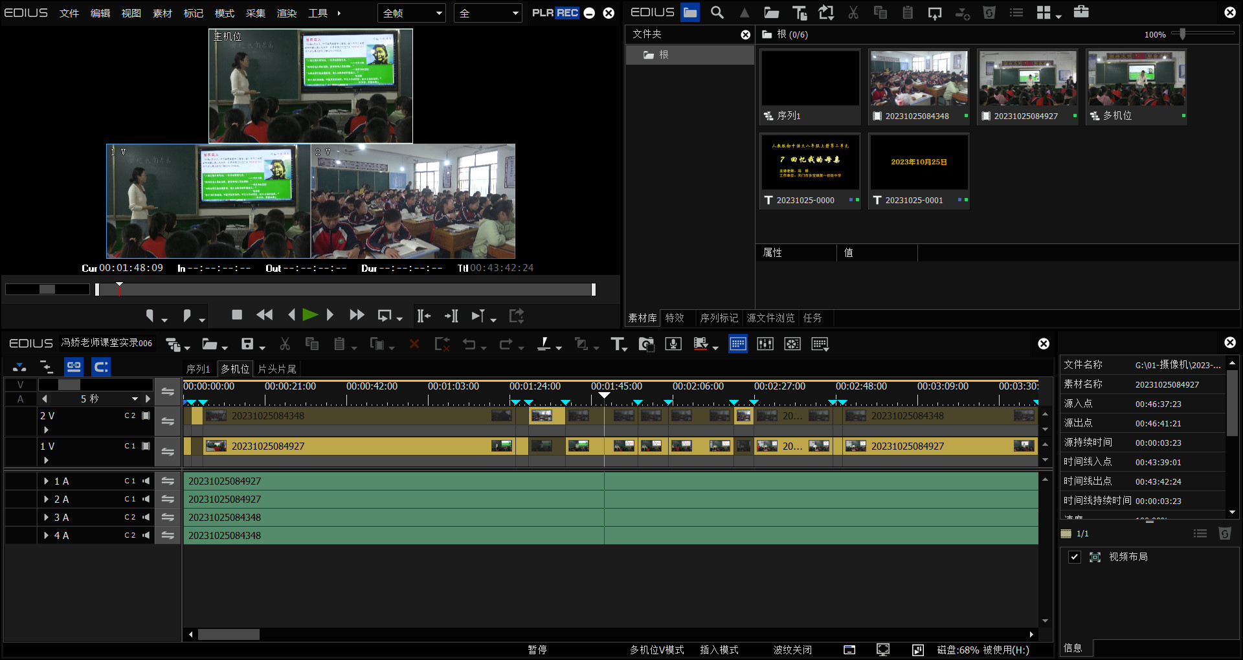Expand the 2 V track
Viewport: 1243px width, 660px height.
(x=46, y=430)
